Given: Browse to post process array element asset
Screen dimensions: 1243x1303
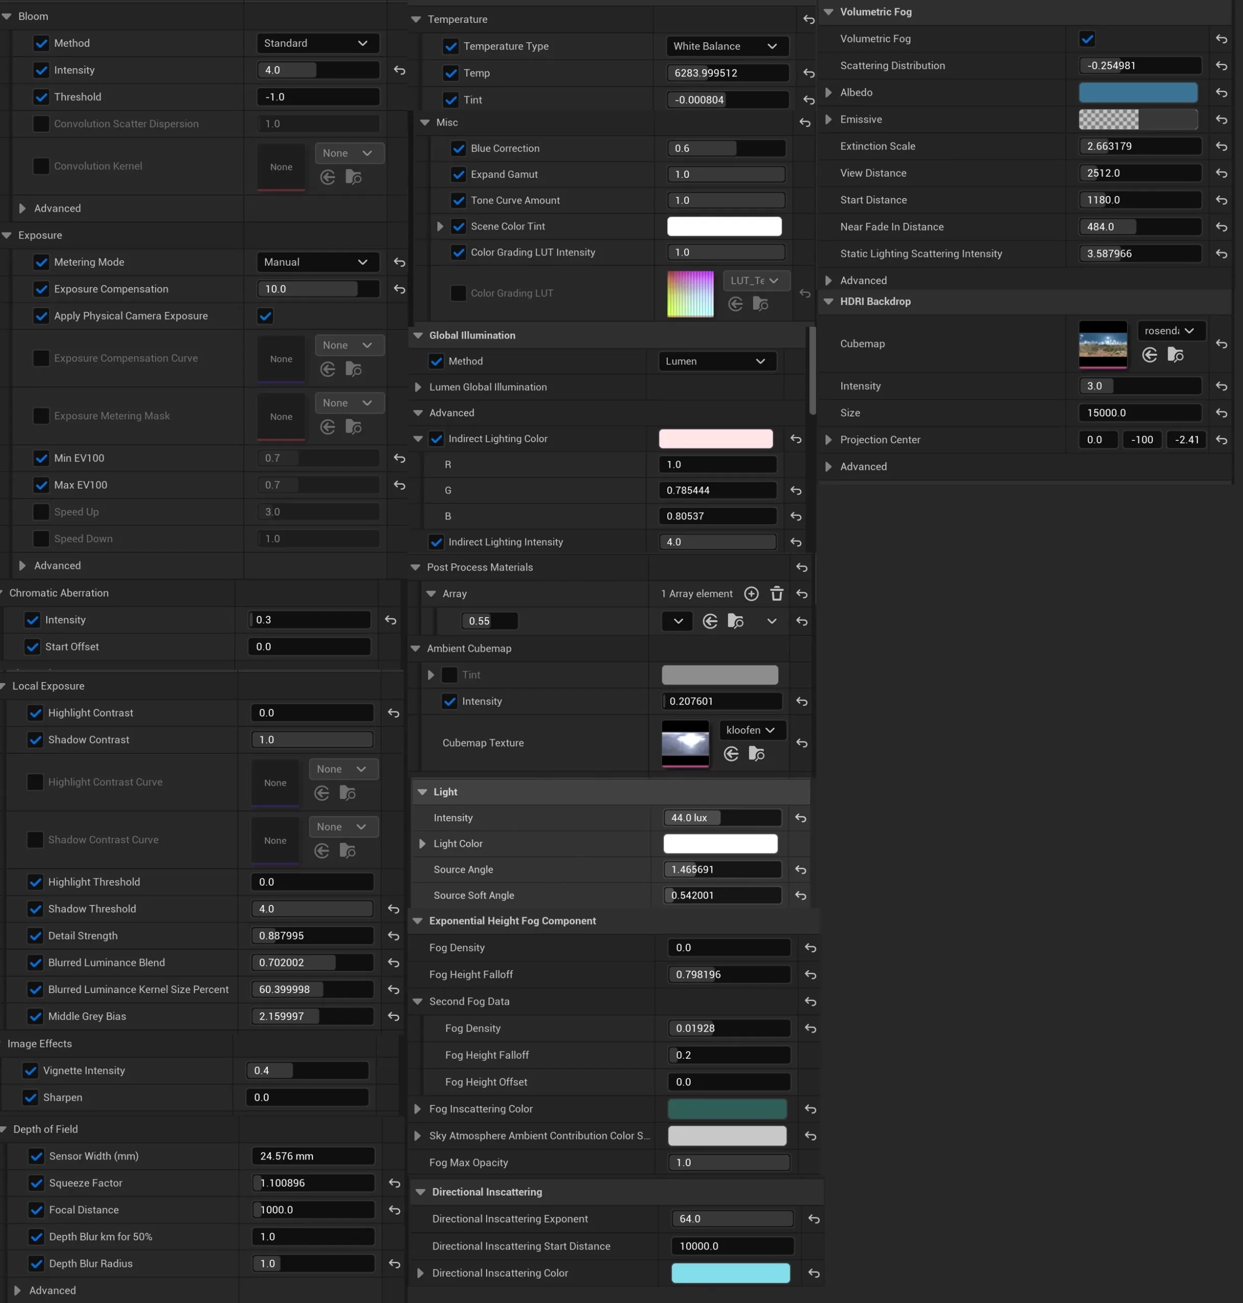Looking at the screenshot, I should [736, 621].
